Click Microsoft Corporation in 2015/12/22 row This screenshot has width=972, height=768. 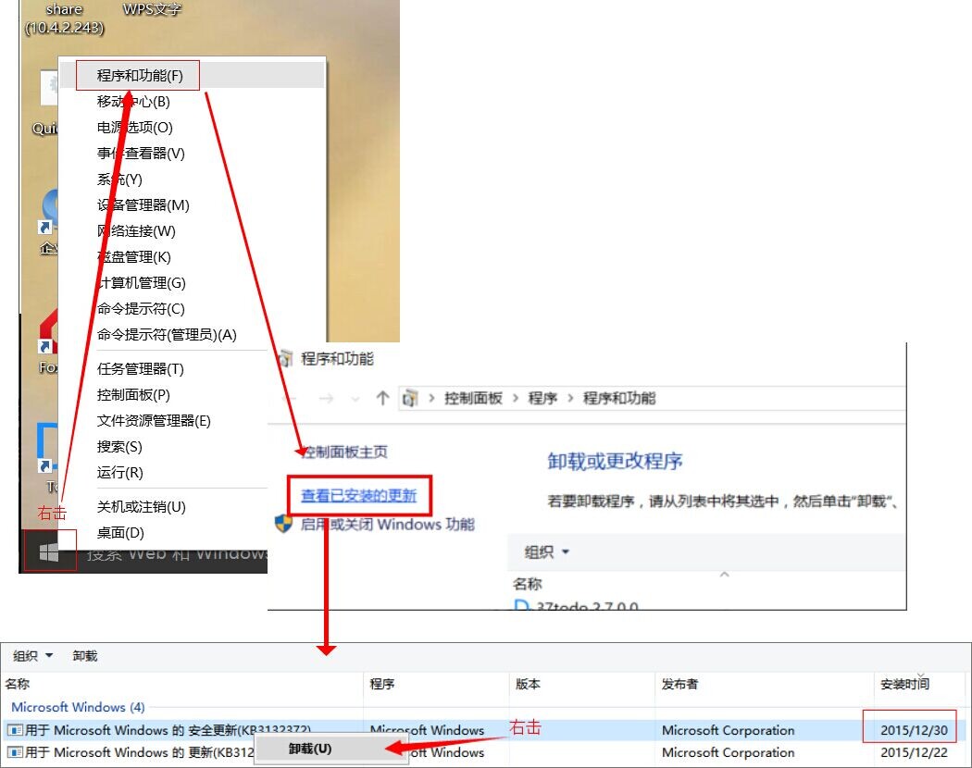pyautogui.click(x=729, y=752)
